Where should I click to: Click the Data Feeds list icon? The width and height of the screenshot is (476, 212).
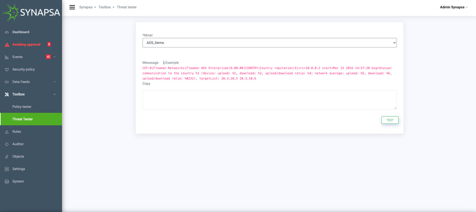point(7,82)
